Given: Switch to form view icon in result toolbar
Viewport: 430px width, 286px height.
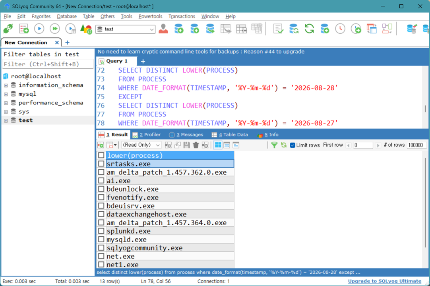Looking at the screenshot, I should (x=227, y=145).
